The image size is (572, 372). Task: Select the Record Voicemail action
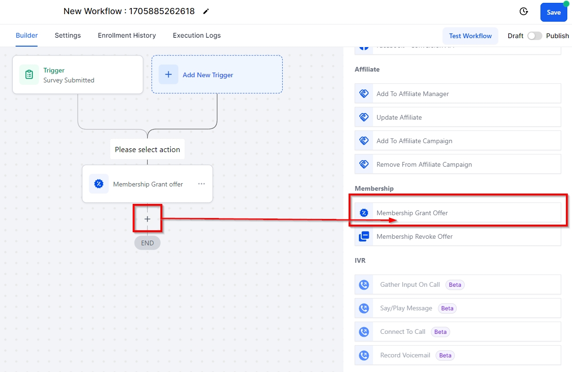tap(405, 355)
